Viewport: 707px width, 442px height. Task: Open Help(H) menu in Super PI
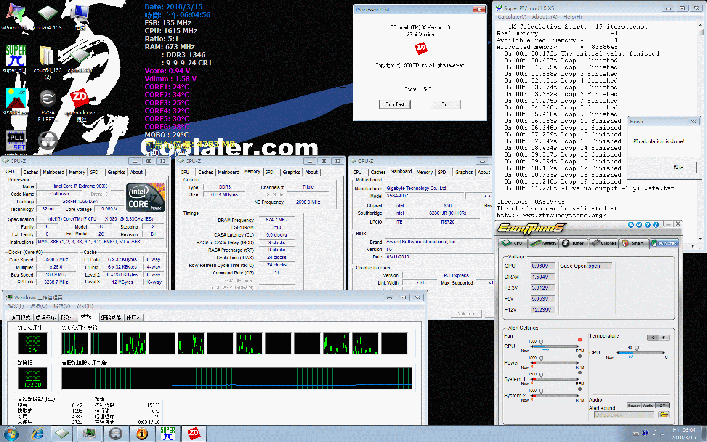click(572, 17)
